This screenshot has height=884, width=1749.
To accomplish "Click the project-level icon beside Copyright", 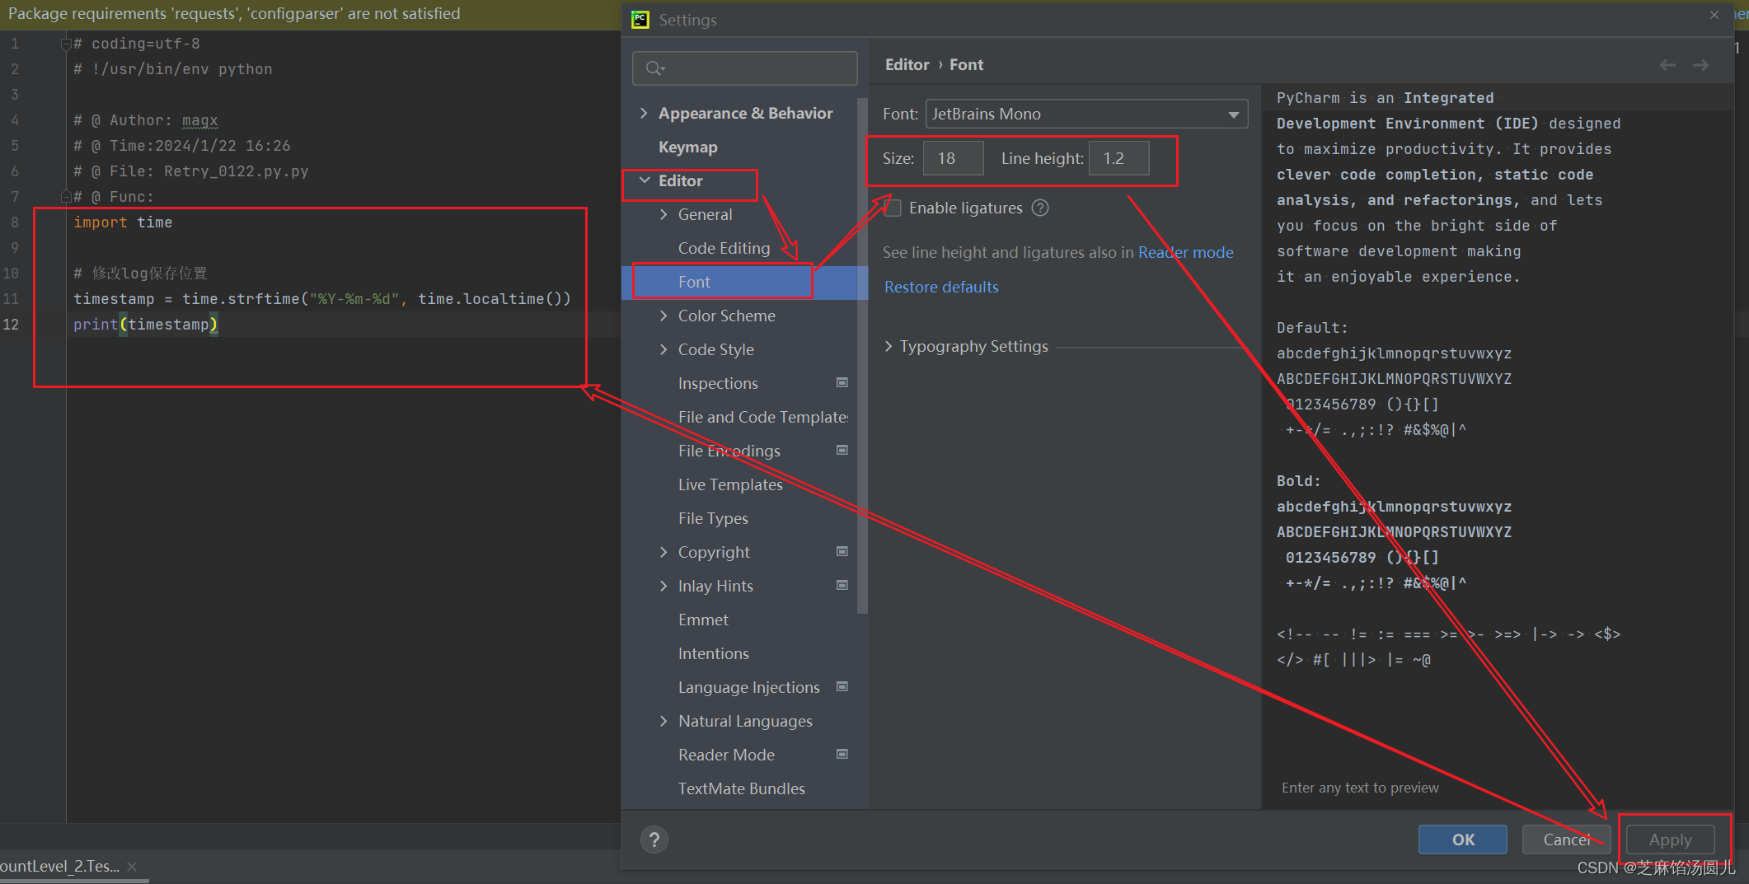I will (842, 551).
